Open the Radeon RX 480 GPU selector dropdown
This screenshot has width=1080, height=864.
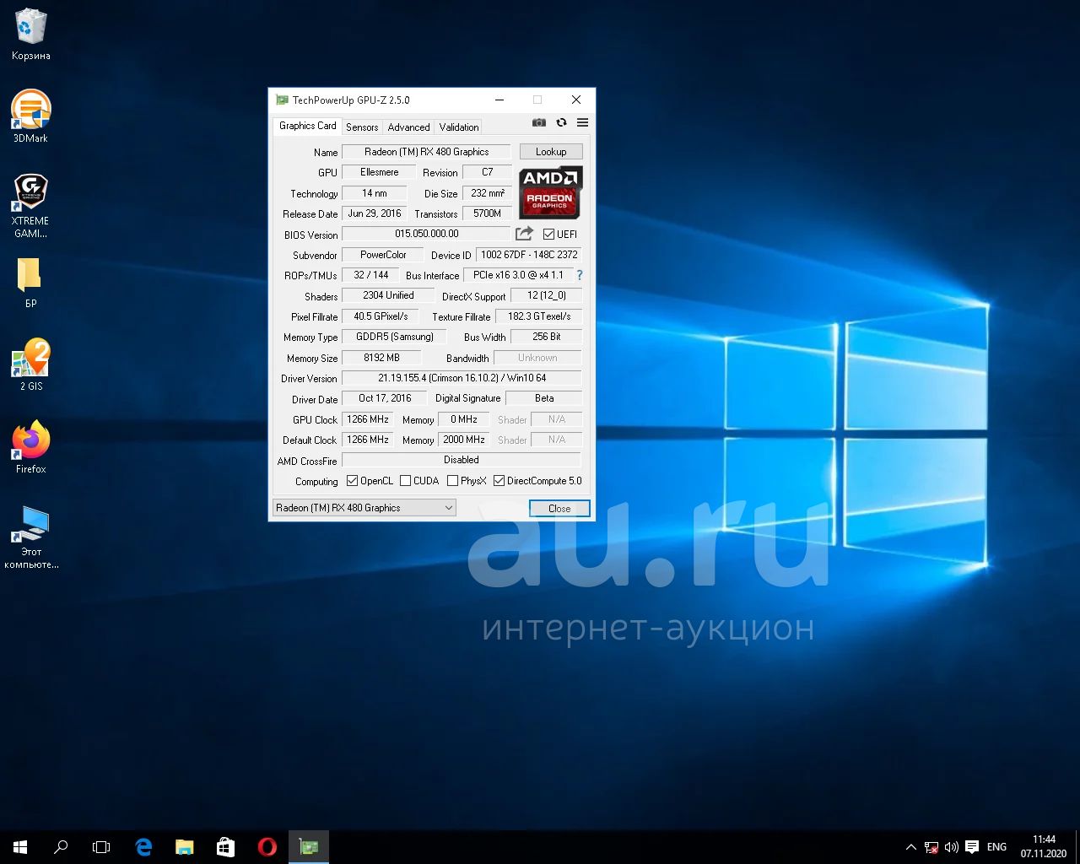[x=364, y=507]
